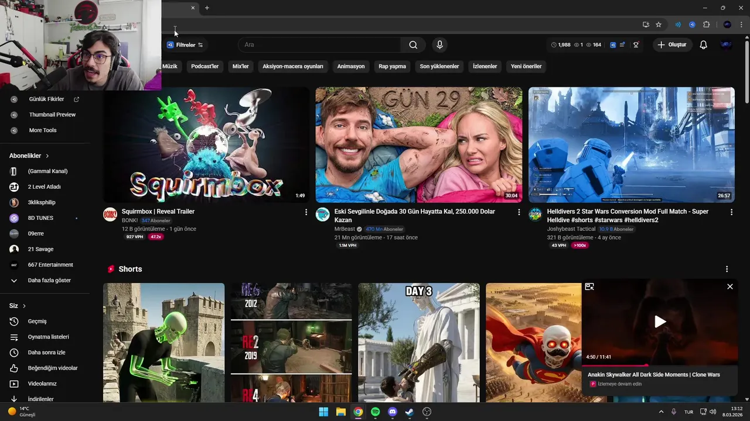This screenshot has height=421, width=750.
Task: Click the blue sound wave extension icon
Action: (678, 25)
